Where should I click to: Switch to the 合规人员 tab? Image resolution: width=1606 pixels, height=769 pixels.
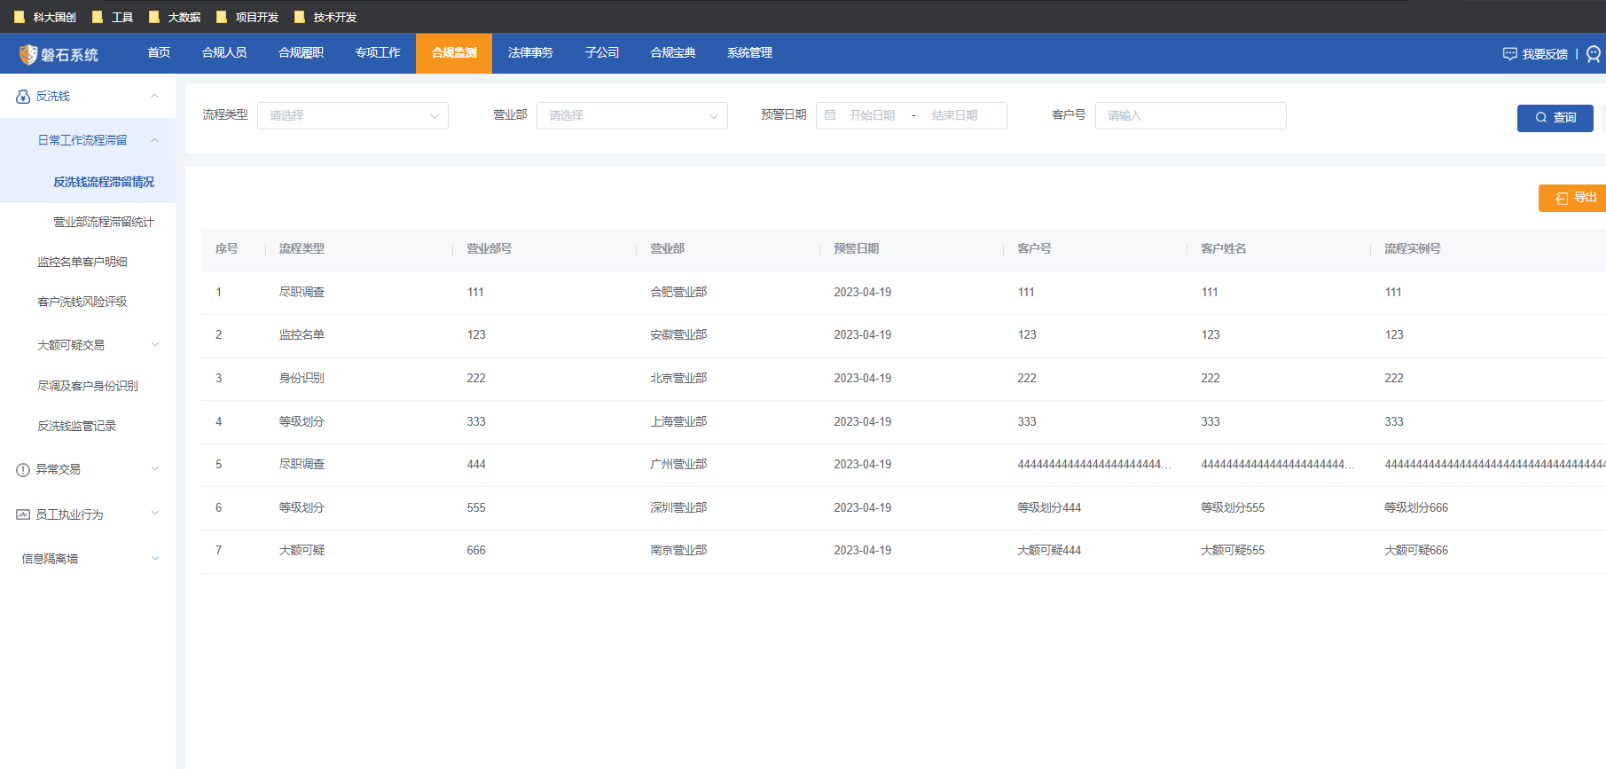click(224, 53)
